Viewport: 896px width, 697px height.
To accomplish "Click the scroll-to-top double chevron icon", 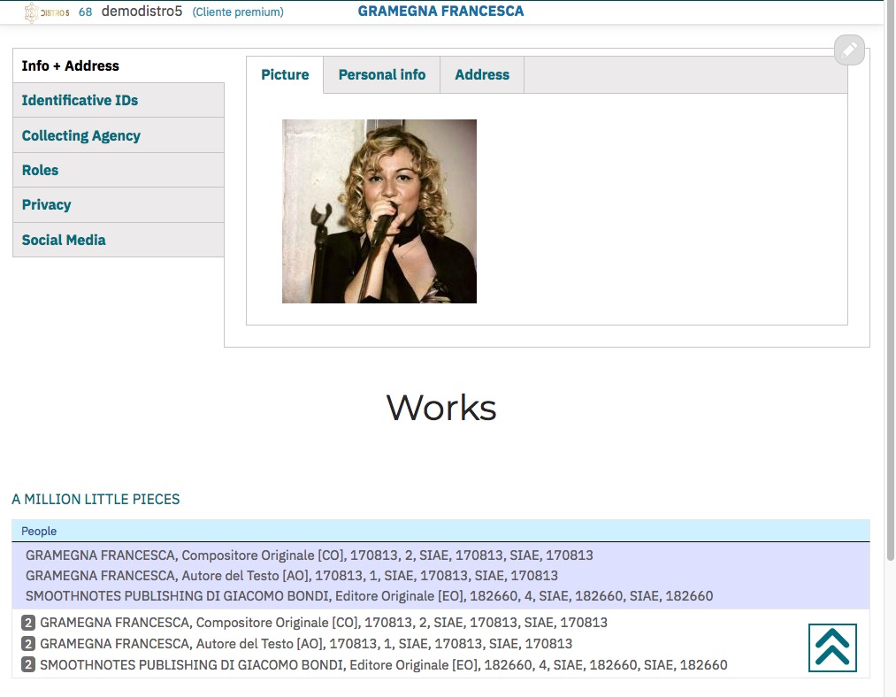I will tap(832, 647).
